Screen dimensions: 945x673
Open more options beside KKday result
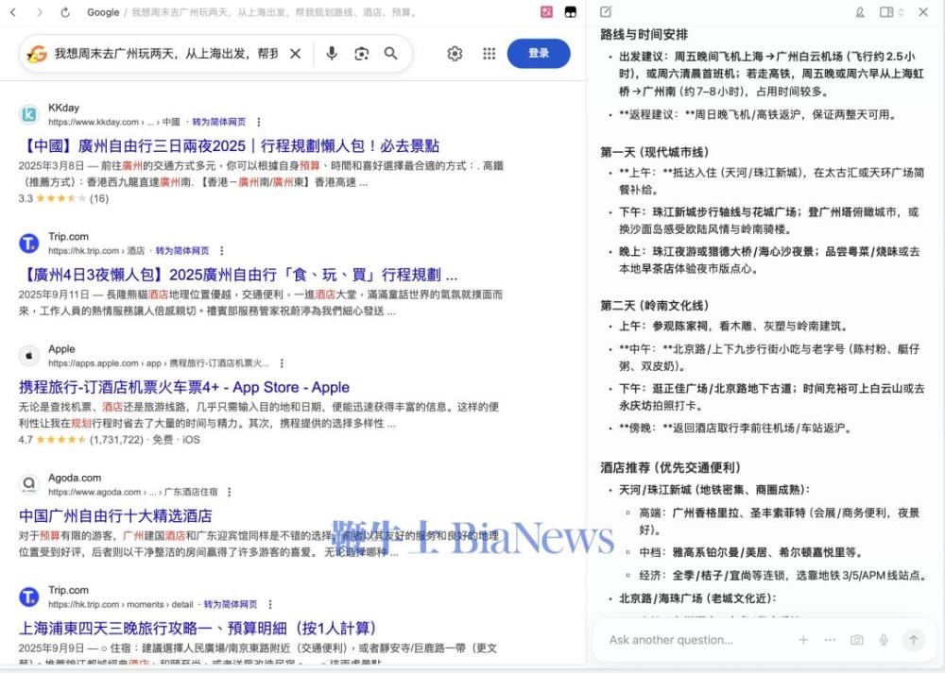[x=259, y=123]
